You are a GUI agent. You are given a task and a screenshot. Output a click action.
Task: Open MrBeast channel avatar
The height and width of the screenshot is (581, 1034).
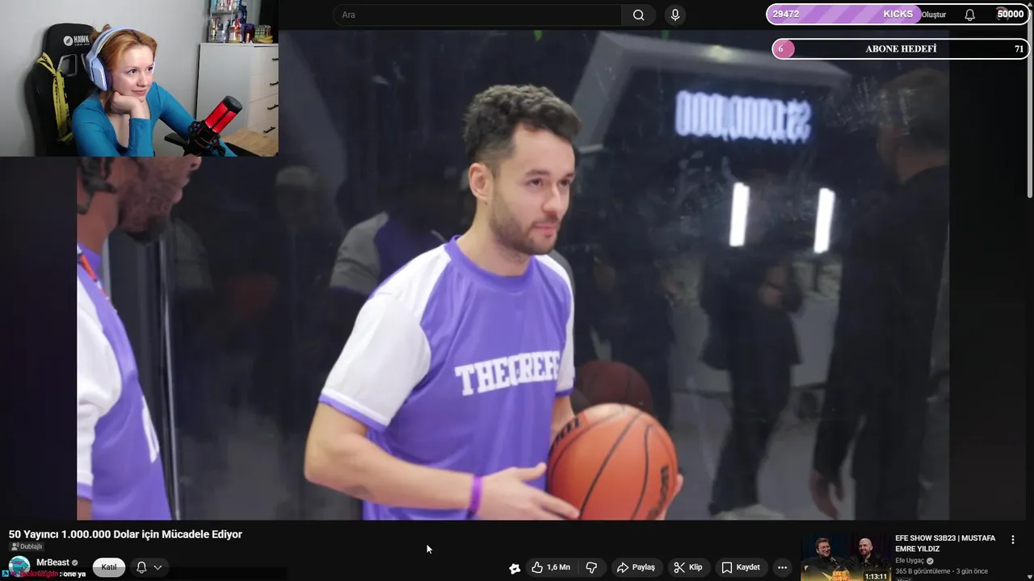[x=19, y=566]
